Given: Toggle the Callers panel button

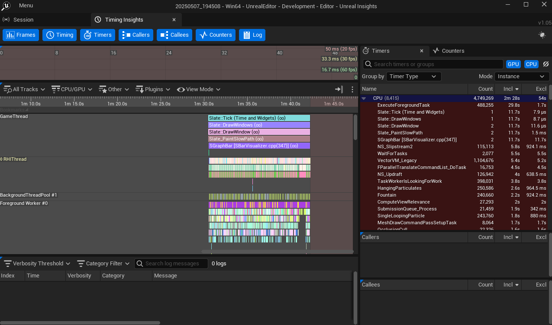Looking at the screenshot, I should click(136, 35).
